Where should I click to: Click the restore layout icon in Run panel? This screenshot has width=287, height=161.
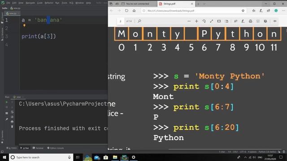tap(7, 113)
